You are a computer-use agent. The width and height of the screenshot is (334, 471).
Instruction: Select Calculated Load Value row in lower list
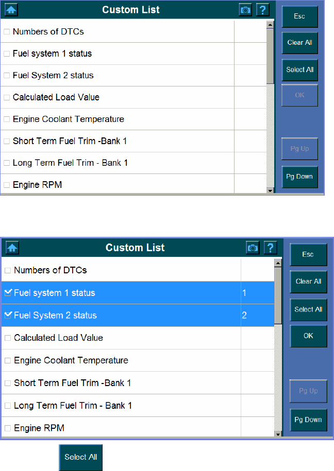pos(59,338)
